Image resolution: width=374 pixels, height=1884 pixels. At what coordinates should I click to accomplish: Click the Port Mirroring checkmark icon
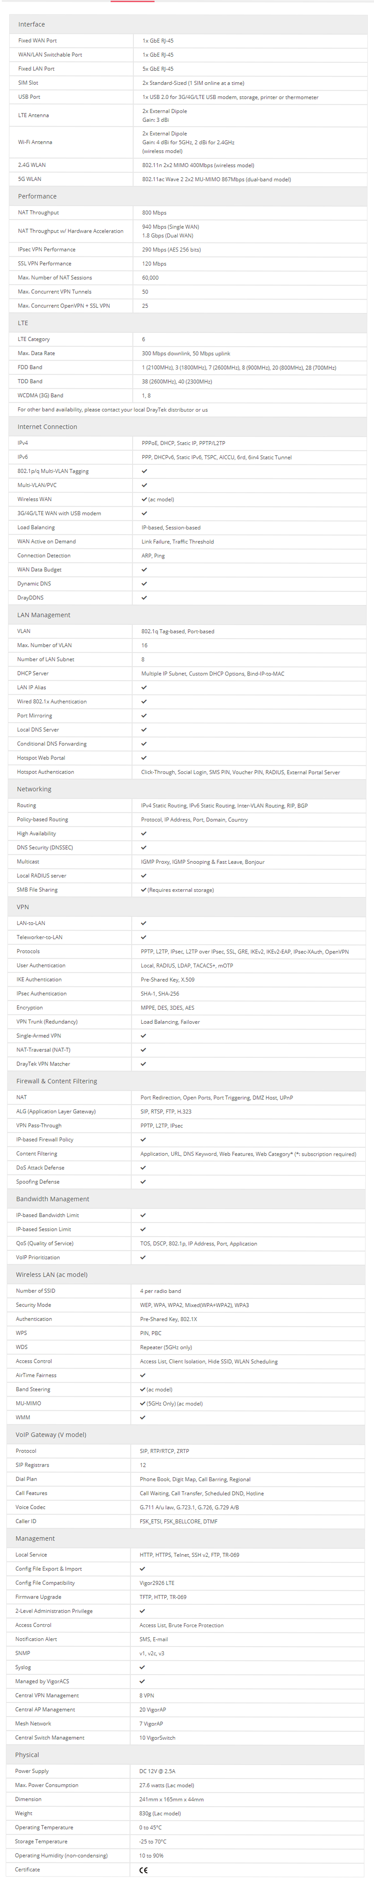click(x=144, y=715)
